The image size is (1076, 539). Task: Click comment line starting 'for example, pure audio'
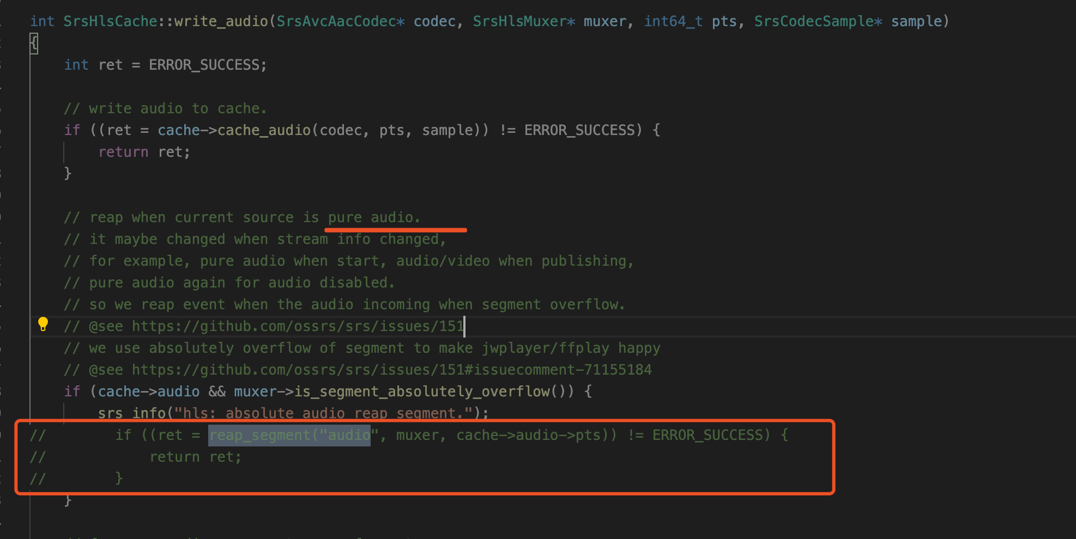(349, 261)
